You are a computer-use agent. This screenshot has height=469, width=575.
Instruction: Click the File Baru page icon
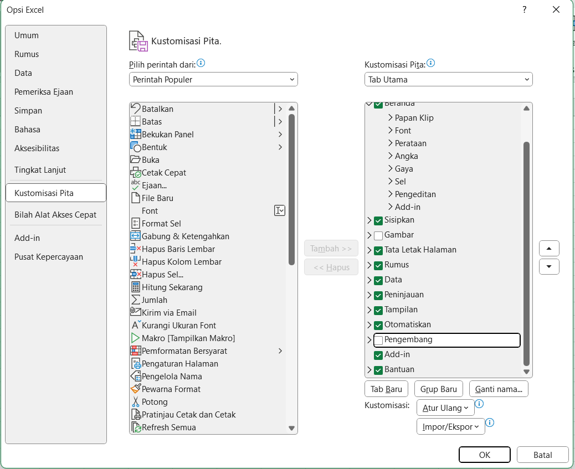[x=136, y=198]
